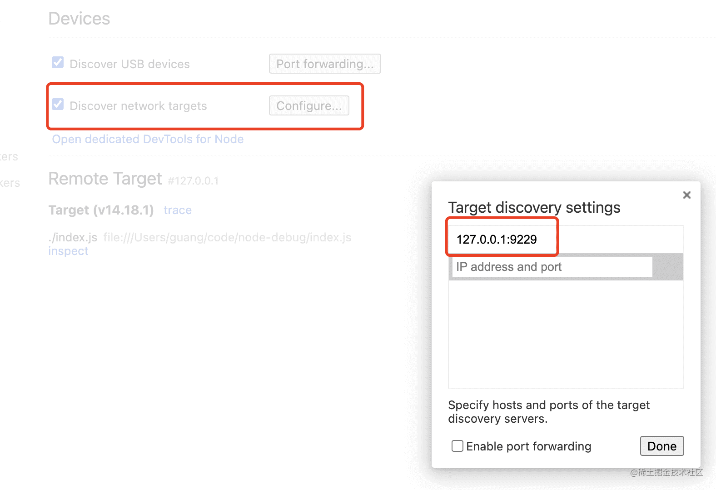
Task: Enable port forwarding checkbox in dialog
Action: click(457, 446)
